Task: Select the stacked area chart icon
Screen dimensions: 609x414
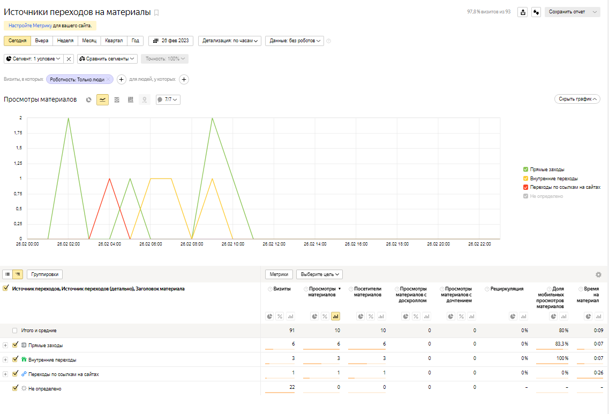Action: pos(117,99)
